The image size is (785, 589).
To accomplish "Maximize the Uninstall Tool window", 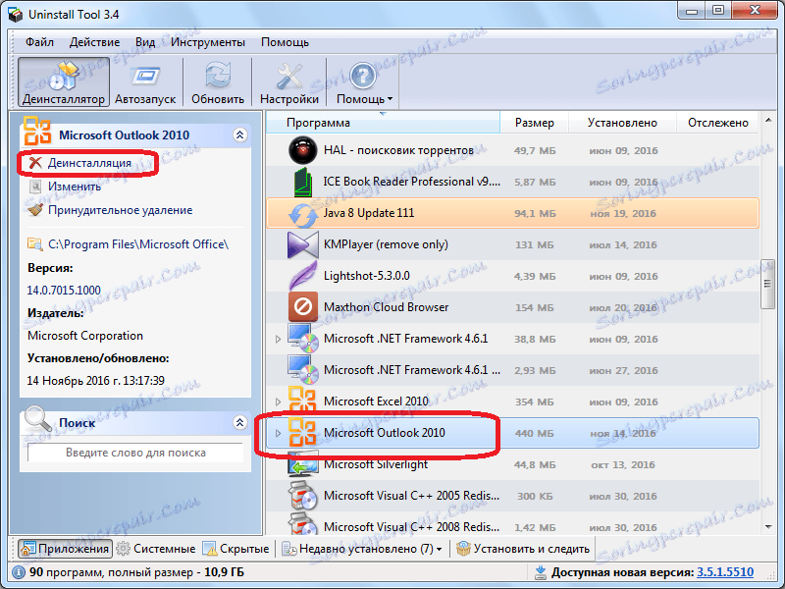I will (x=718, y=10).
